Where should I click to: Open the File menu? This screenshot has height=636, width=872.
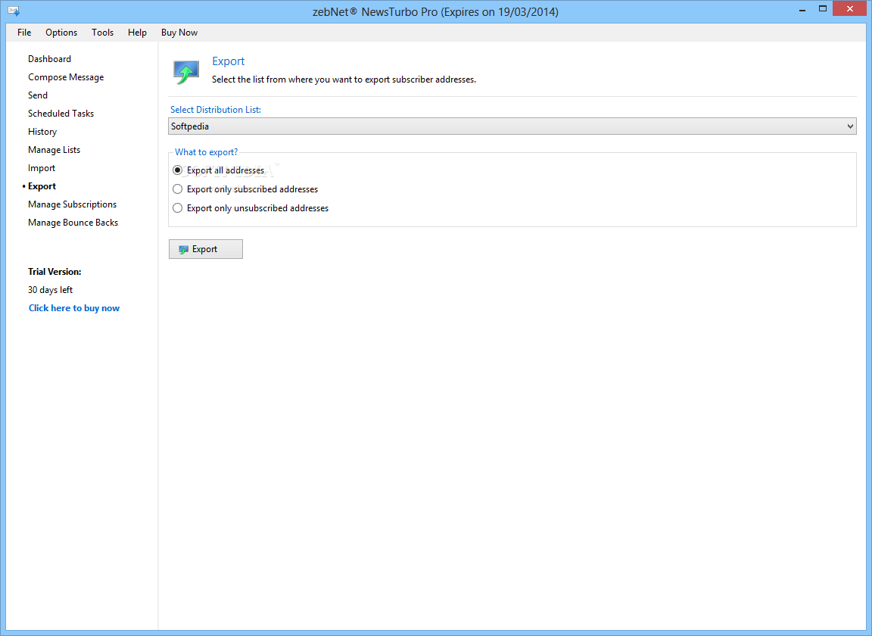pyautogui.click(x=24, y=33)
